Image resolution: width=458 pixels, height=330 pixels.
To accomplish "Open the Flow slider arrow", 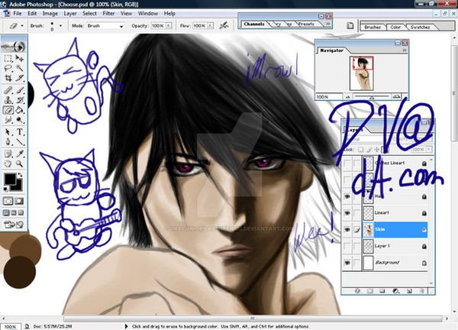I will click(x=210, y=26).
